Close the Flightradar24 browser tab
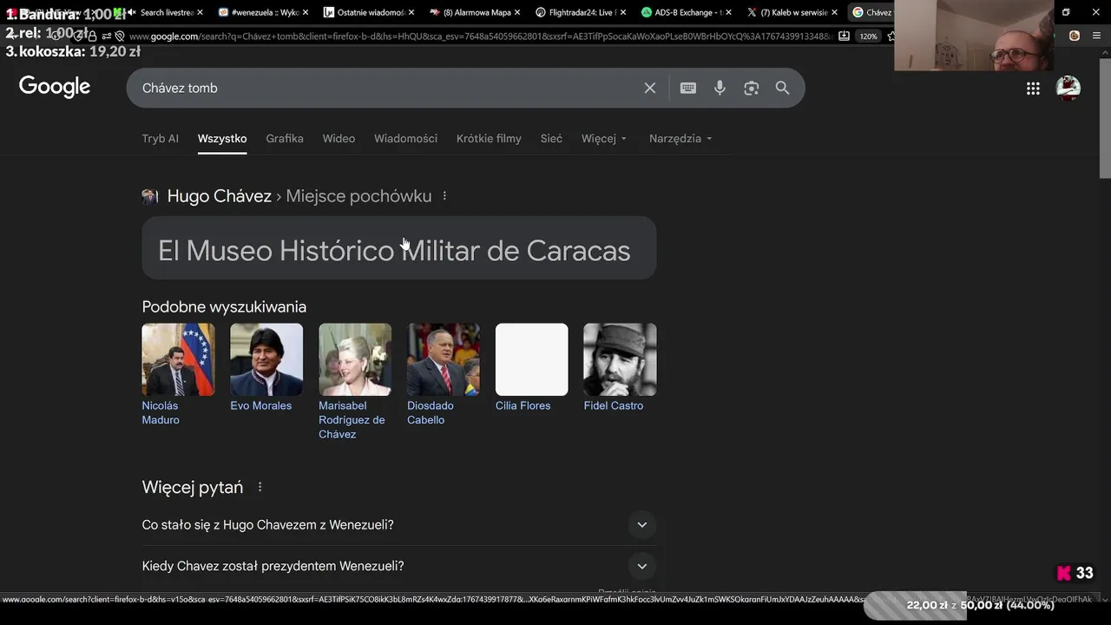Viewport: 1111px width, 625px height. click(622, 12)
